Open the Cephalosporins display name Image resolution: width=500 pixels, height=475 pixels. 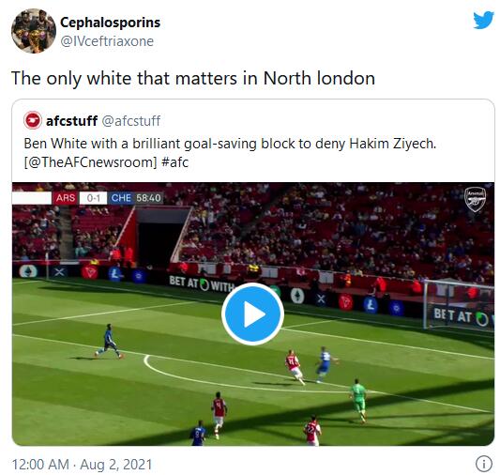point(111,23)
